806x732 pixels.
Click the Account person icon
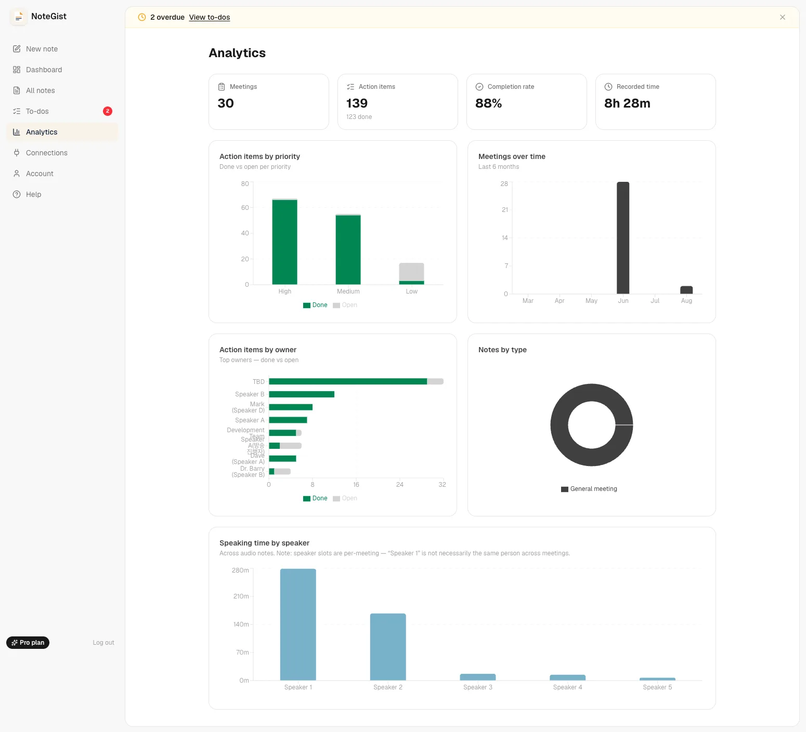pos(17,174)
